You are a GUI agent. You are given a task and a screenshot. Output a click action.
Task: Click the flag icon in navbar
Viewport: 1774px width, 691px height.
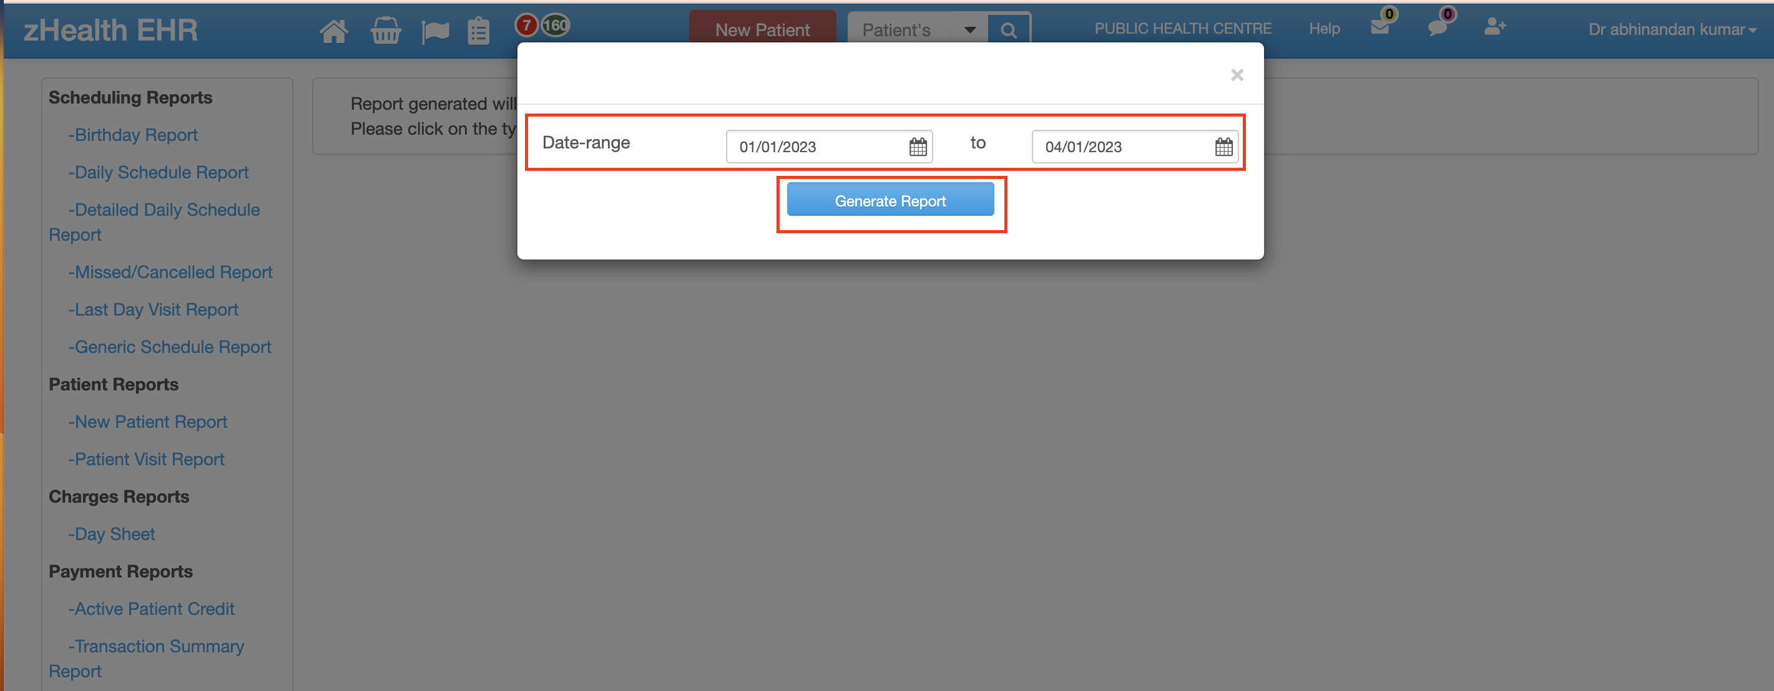point(435,32)
